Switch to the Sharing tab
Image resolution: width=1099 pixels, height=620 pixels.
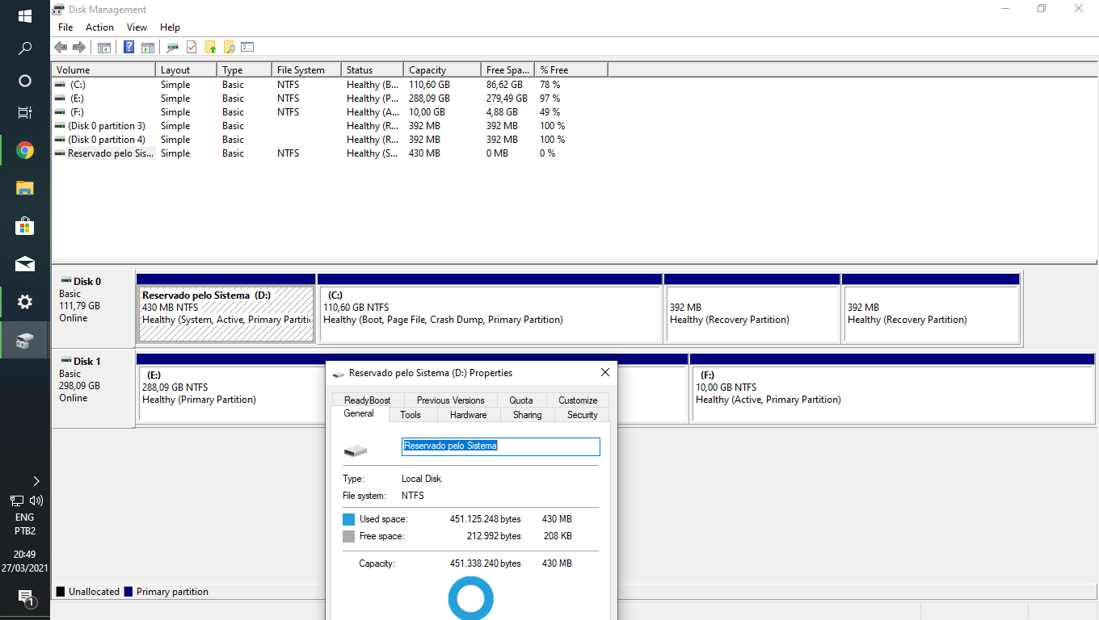coord(528,415)
